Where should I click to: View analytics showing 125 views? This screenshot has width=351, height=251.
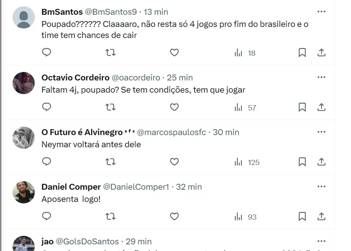(247, 162)
